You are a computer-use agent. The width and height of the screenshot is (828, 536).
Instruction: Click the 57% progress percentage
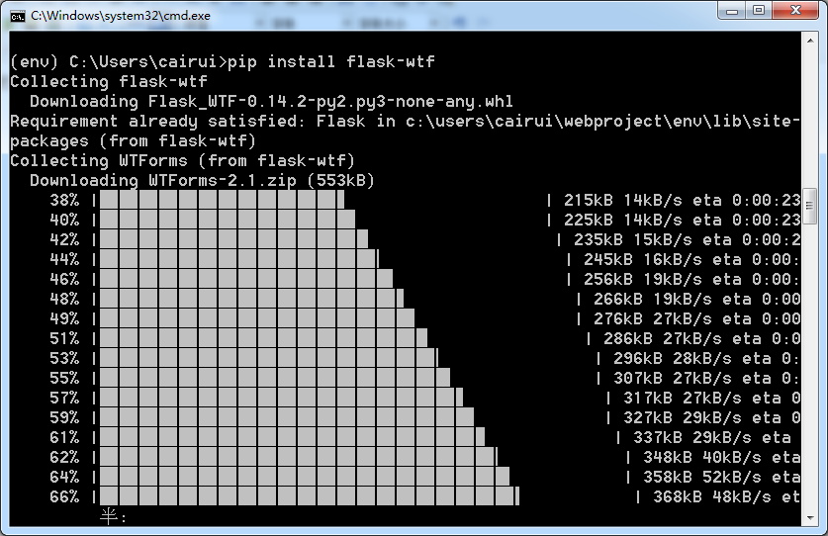(64, 399)
